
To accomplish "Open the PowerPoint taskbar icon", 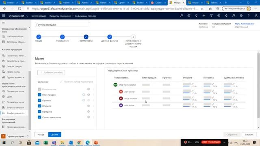I will pos(96,142).
